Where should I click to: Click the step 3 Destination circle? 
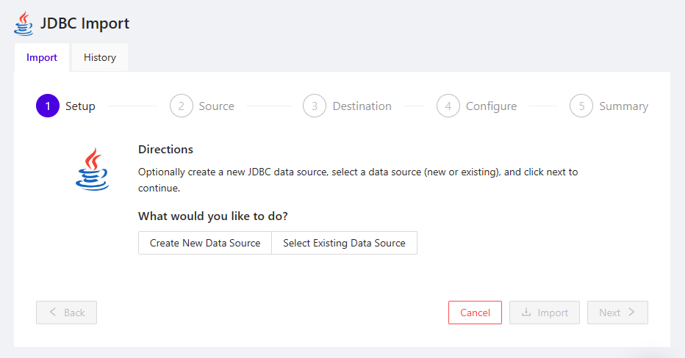315,106
